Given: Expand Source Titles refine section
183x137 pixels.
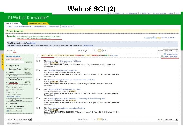Looking at the screenshot, I should pos(6,76).
